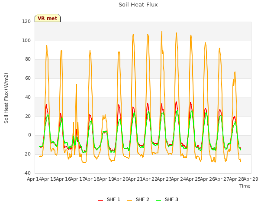Click the 80 y-axis tick label
Image resolution: width=277 pixels, height=208 pixels.
point(28,59)
